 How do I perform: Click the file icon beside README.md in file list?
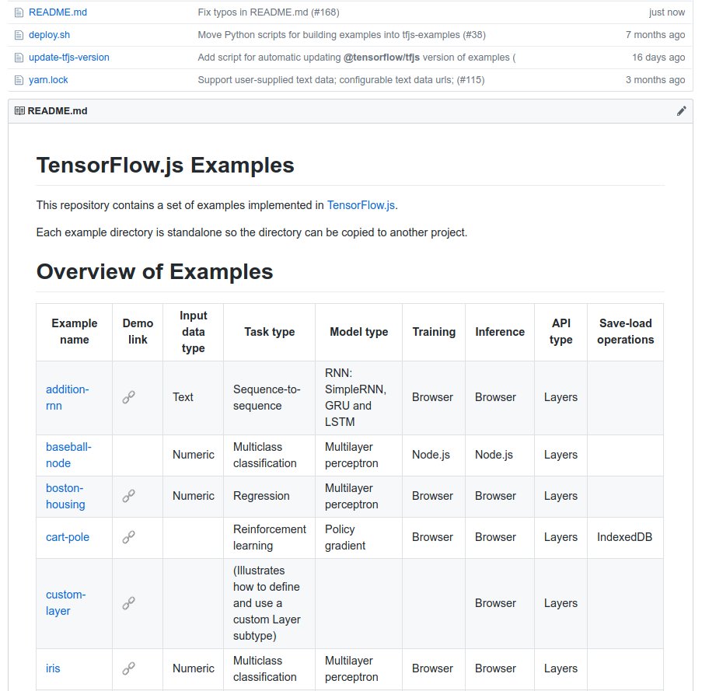[x=19, y=12]
